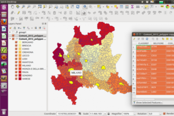
Task: Toggle the VARESE category checkbox
Action: (17, 78)
